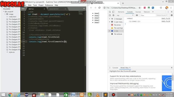Click the DevTools inspect element picker icon
Viewport: 174px width, 97px height.
tap(110, 12)
